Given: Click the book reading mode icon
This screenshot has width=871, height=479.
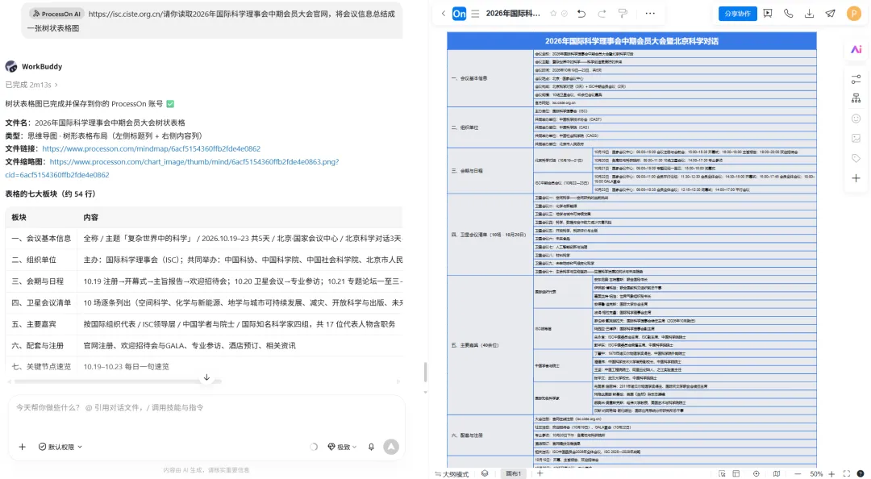Looking at the screenshot, I should pos(777,474).
